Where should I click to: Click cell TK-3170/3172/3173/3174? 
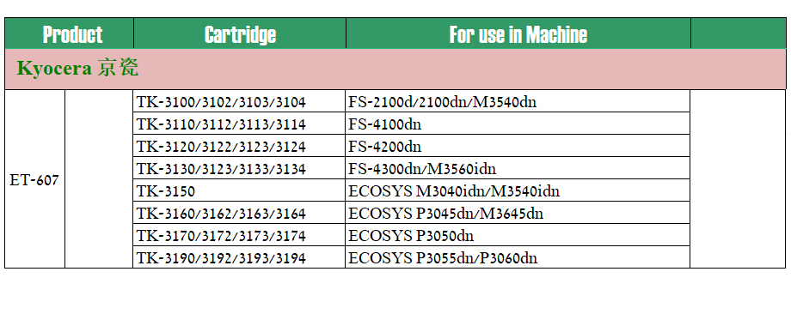click(x=239, y=235)
